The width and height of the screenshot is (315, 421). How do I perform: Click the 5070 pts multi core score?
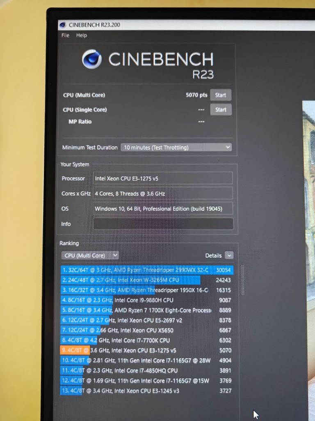pyautogui.click(x=196, y=95)
